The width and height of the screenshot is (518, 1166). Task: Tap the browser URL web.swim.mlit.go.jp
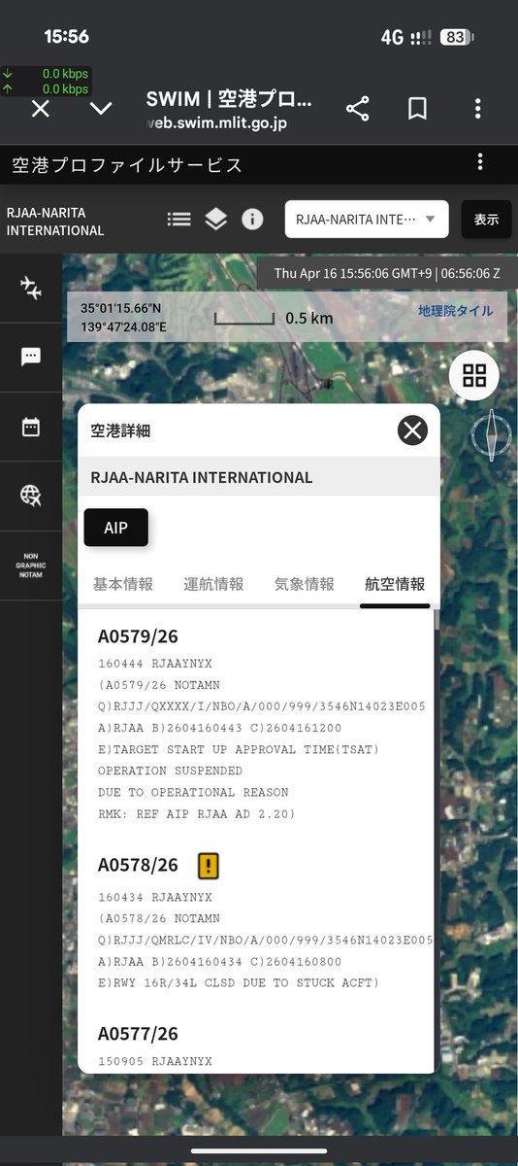[216, 123]
